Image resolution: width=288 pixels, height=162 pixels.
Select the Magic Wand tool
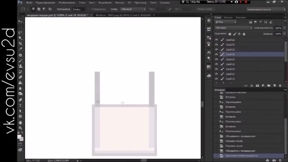20,38
